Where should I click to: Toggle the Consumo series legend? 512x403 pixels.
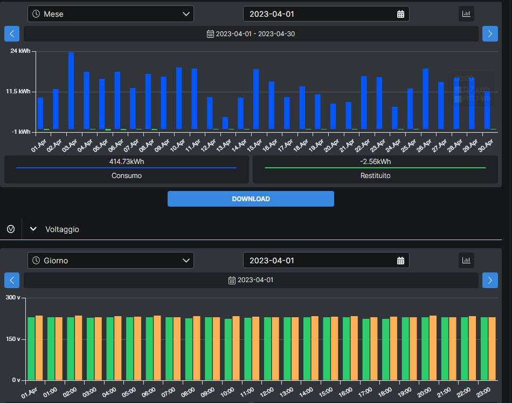pos(127,170)
